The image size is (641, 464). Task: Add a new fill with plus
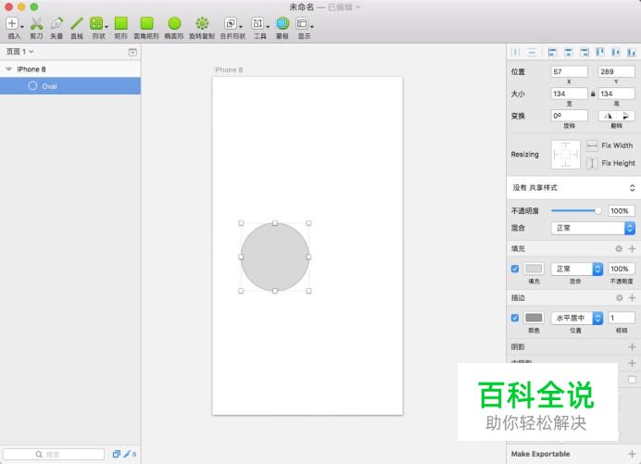pos(632,248)
